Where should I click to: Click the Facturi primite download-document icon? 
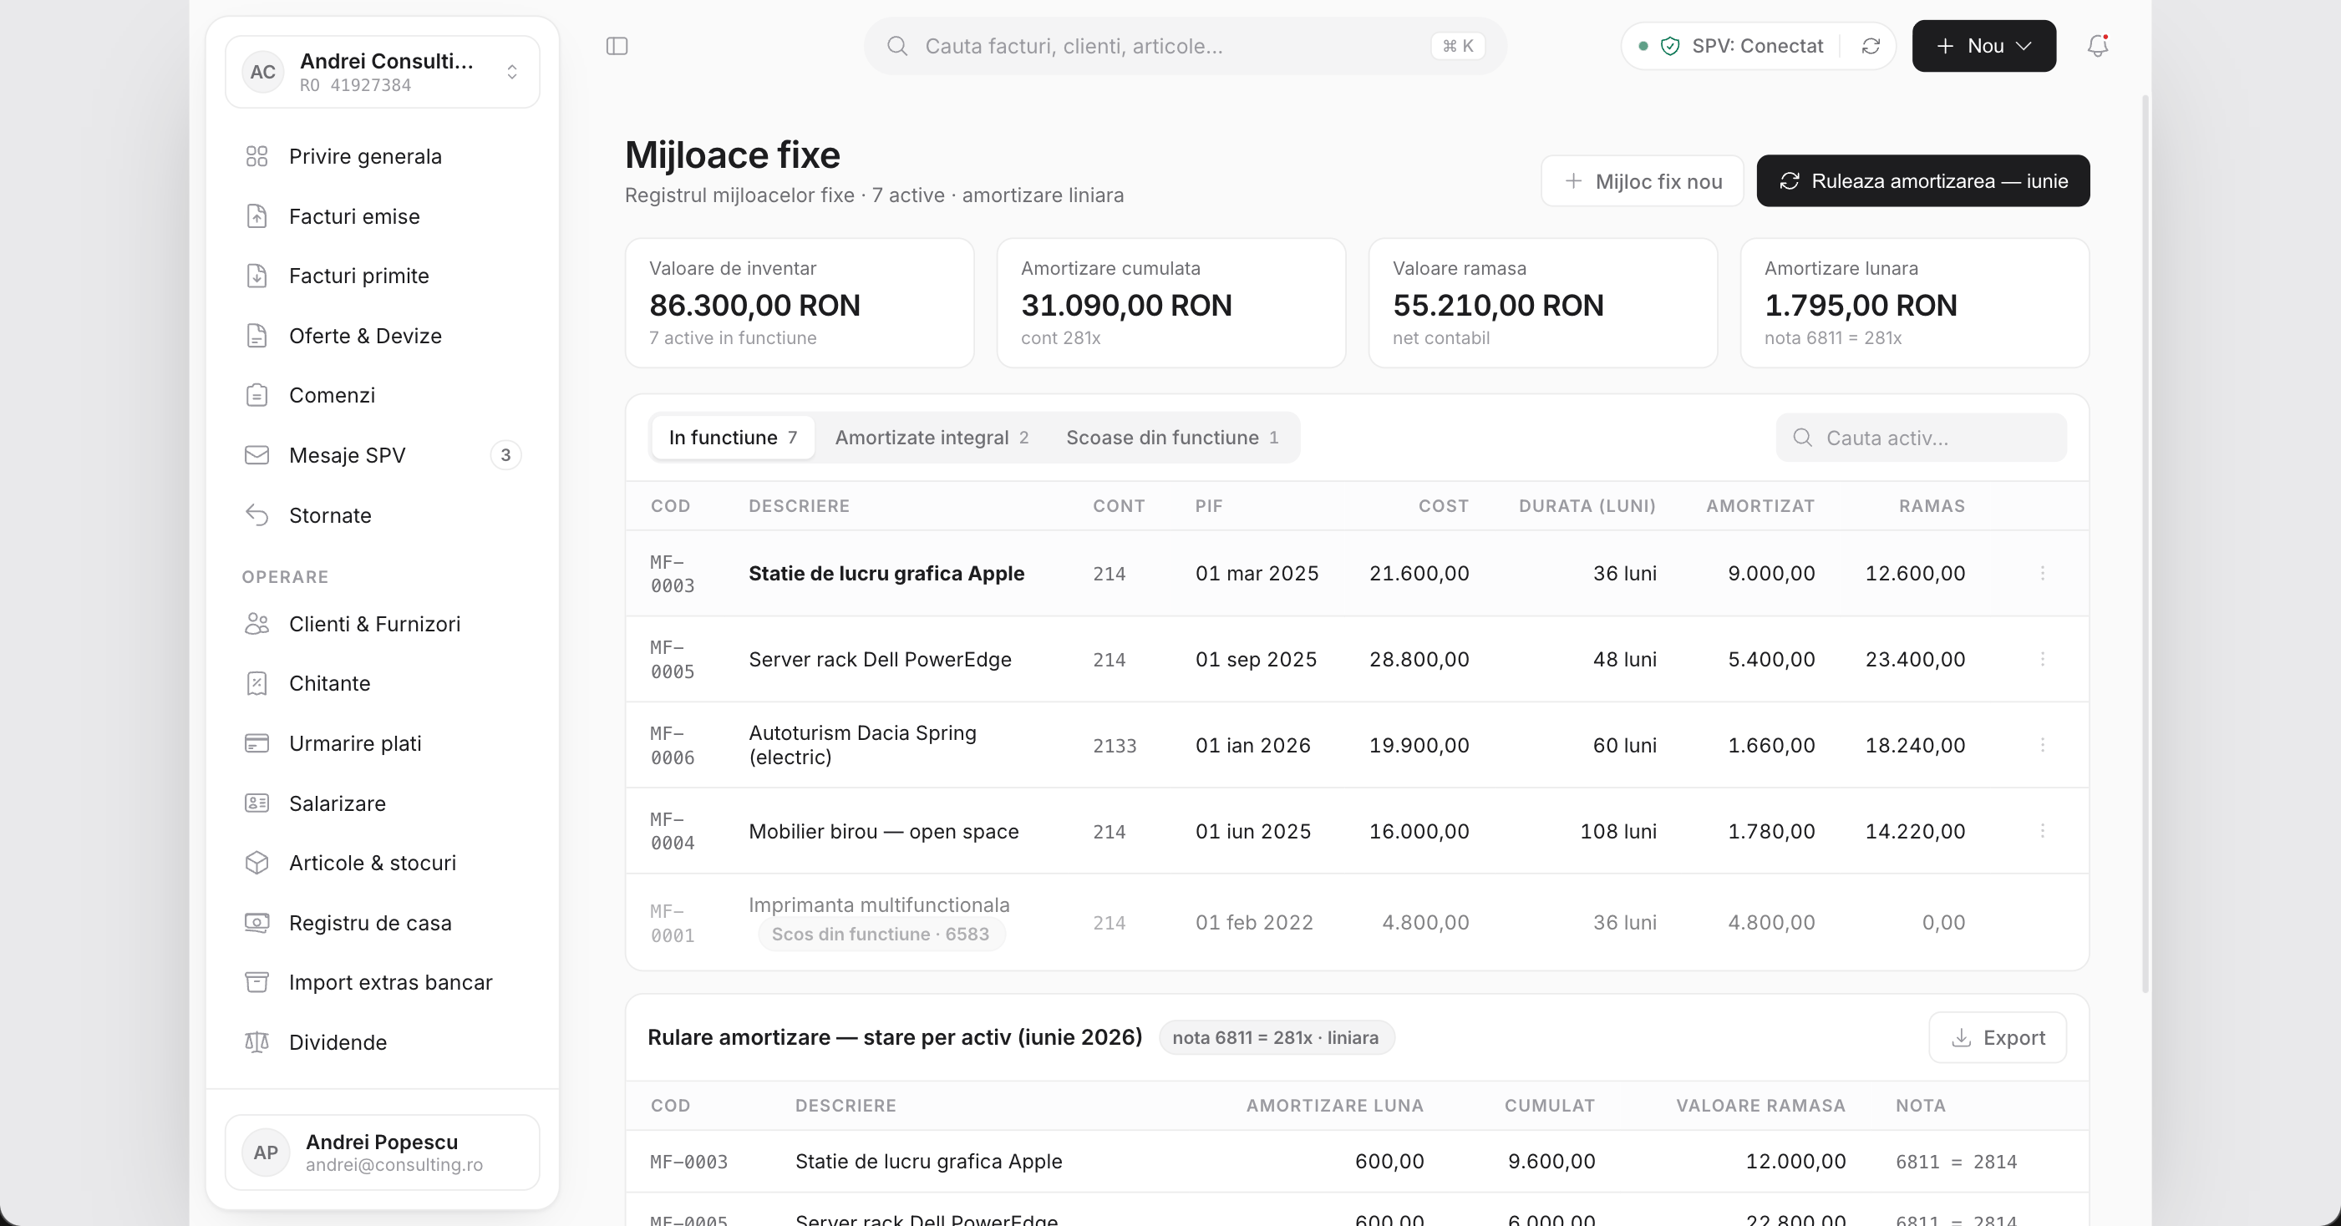[x=257, y=276]
